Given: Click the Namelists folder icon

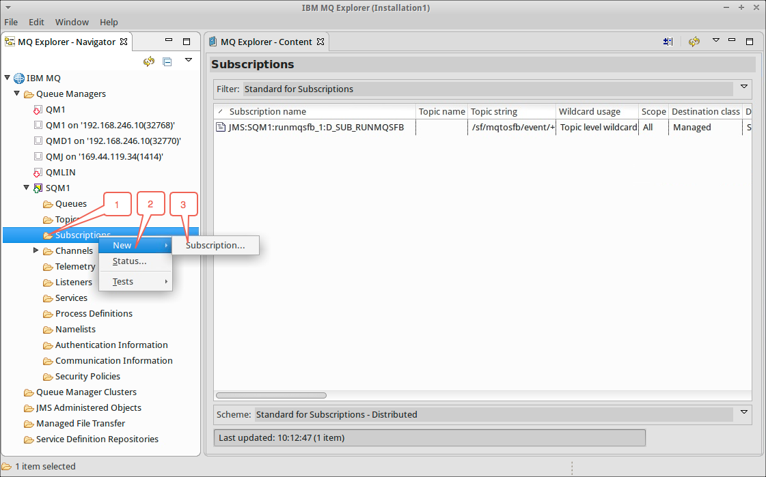Looking at the screenshot, I should pyautogui.click(x=48, y=330).
